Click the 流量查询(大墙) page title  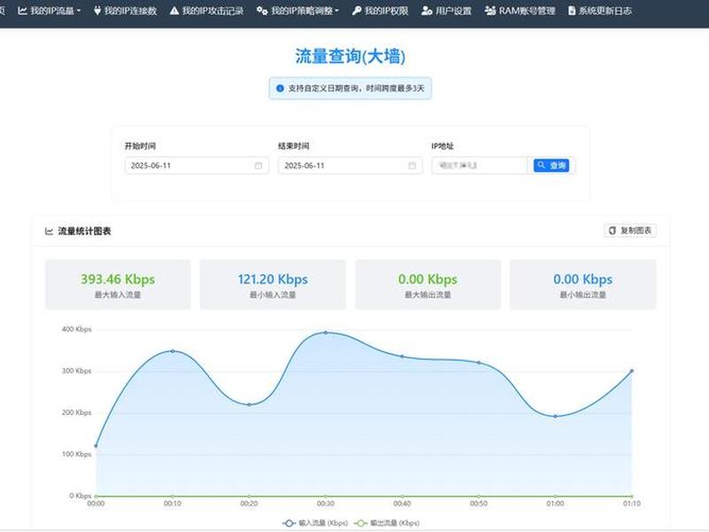[350, 57]
